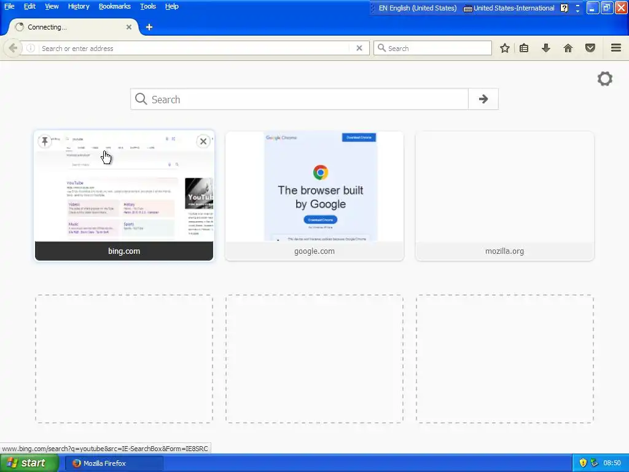
Task: Click the EN English language bar
Action: pyautogui.click(x=417, y=8)
